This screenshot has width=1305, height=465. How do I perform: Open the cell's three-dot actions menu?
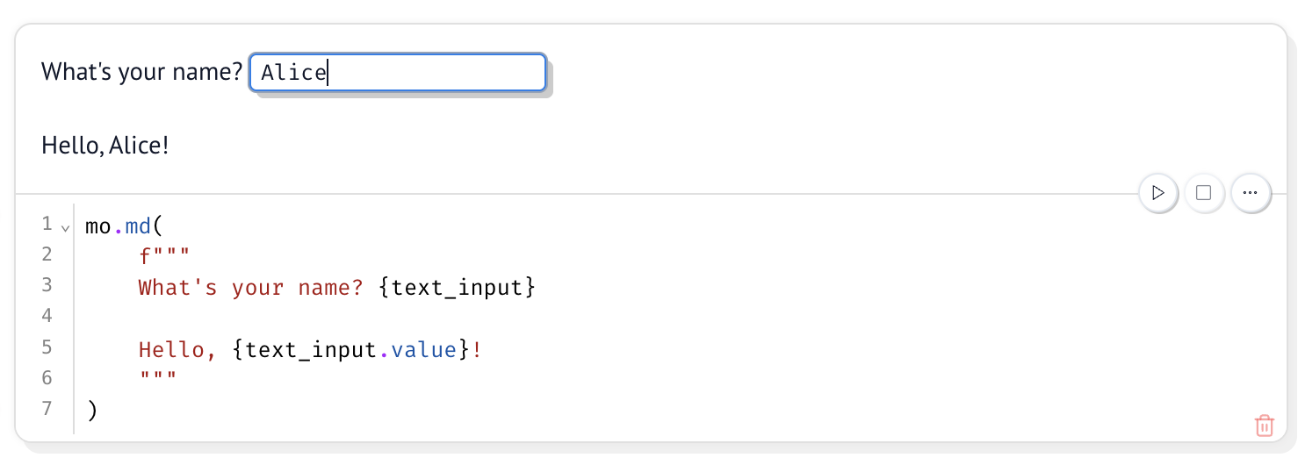pos(1251,193)
